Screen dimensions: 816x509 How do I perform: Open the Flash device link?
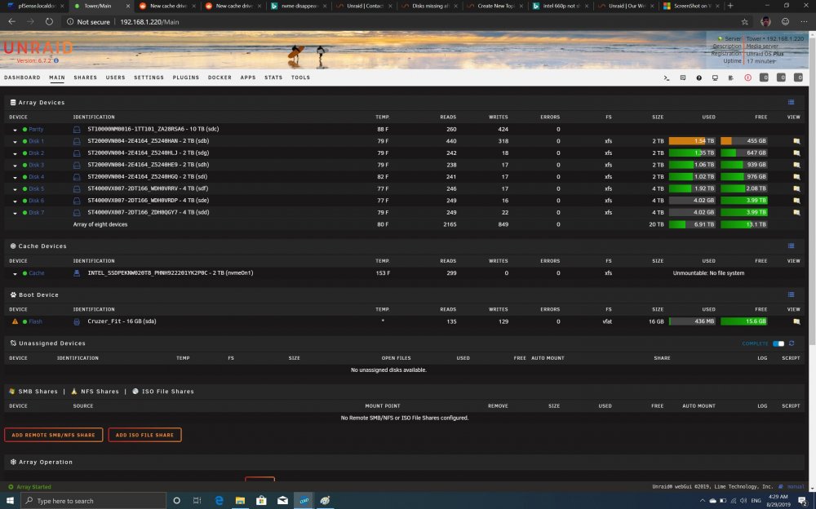click(x=35, y=321)
